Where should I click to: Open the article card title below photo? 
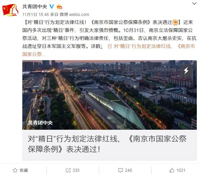(x=107, y=144)
